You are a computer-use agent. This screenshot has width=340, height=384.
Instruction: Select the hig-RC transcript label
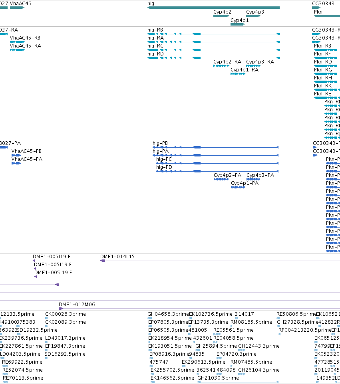[155, 46]
